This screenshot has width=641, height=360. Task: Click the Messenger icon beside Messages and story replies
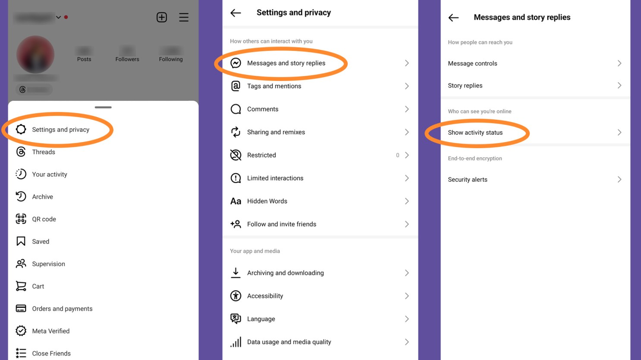coord(236,63)
